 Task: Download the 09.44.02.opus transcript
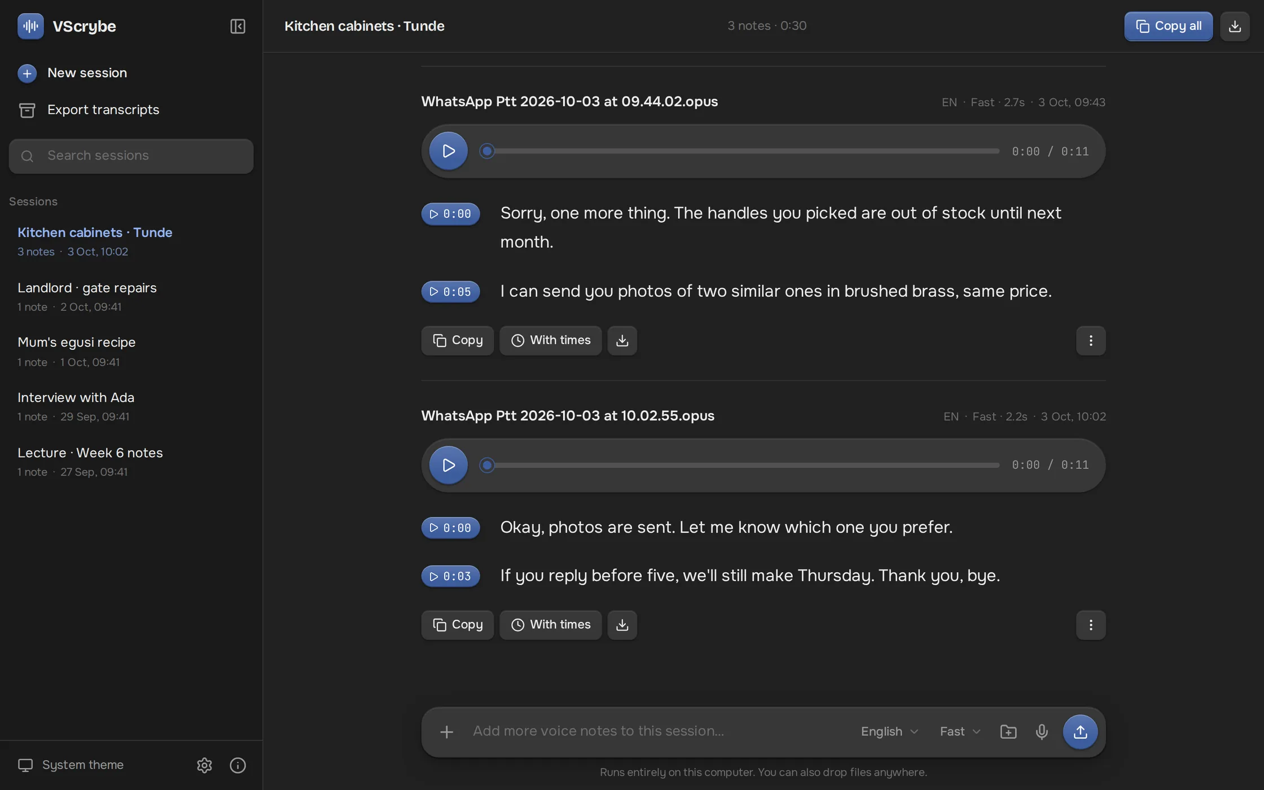(622, 340)
